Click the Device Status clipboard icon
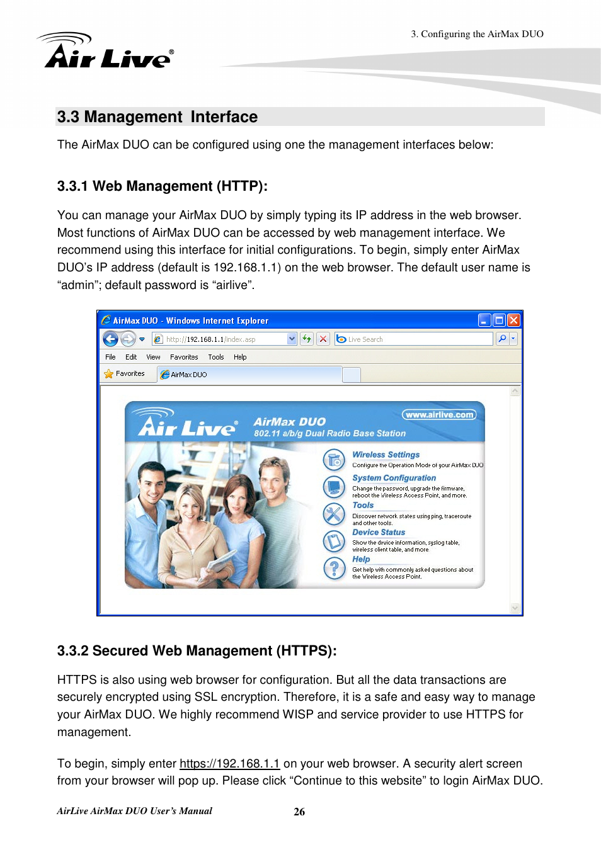Viewport: 601px width, 850px height. 334,541
